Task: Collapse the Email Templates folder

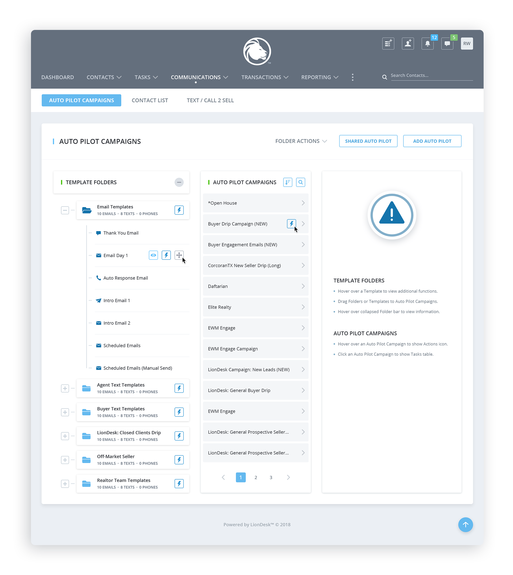Action: click(x=65, y=210)
